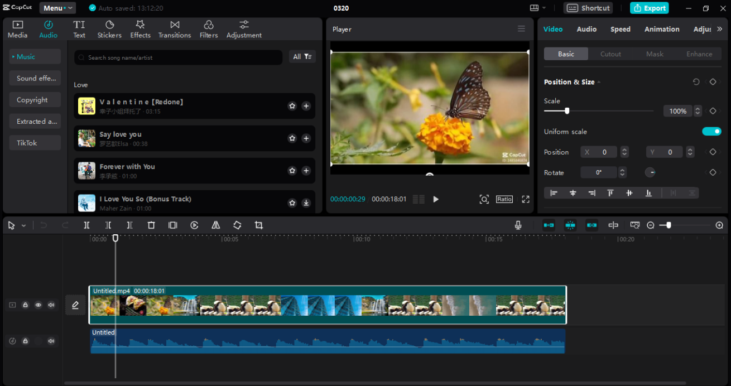Reset Position & Size values
The width and height of the screenshot is (731, 386).
(x=696, y=82)
